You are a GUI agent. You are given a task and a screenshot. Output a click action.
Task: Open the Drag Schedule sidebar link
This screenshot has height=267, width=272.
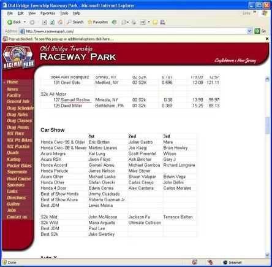tap(20, 108)
